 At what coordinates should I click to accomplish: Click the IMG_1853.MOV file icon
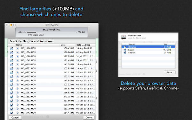(x=18, y=97)
